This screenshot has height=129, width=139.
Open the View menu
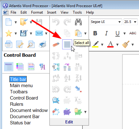click(64, 12)
